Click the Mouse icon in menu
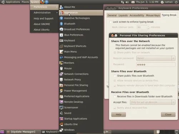 pyautogui.click(x=61, y=68)
